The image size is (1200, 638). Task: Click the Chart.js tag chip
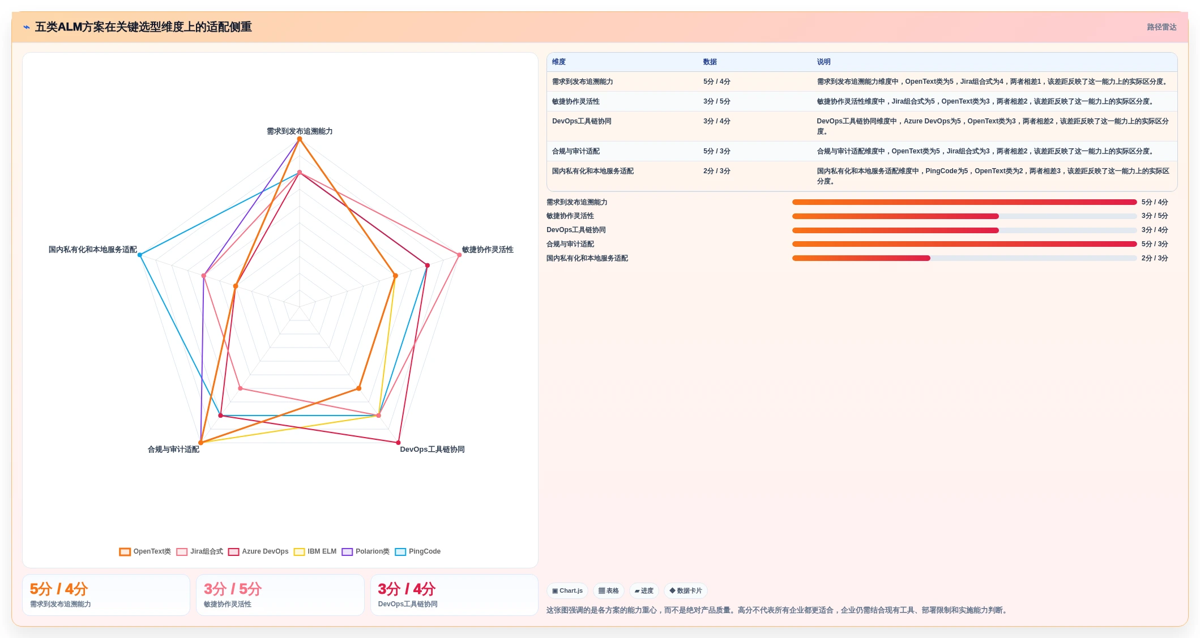pos(567,590)
